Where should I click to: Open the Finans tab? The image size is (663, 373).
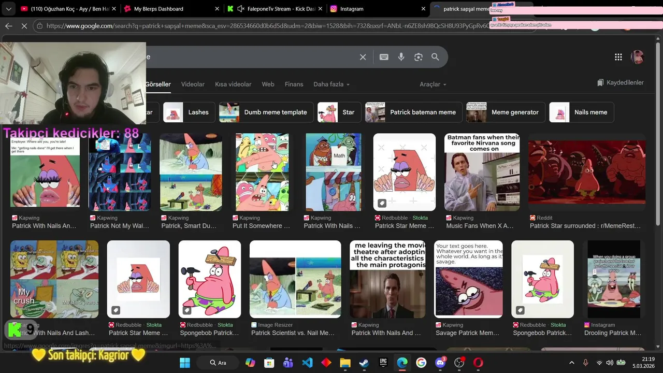click(294, 84)
